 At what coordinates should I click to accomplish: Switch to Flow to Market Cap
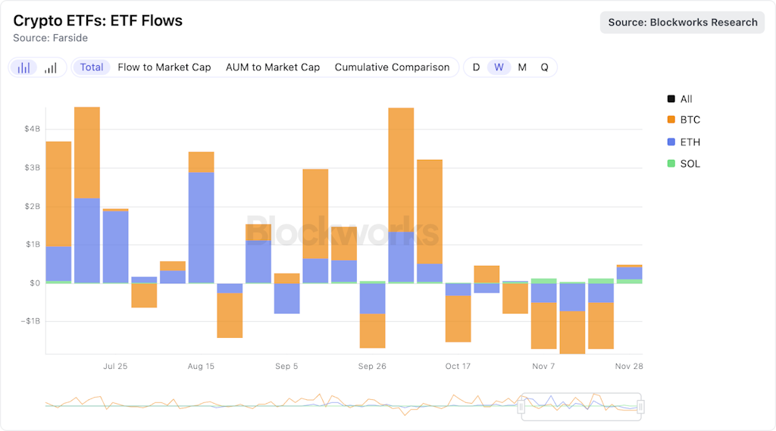(x=164, y=67)
